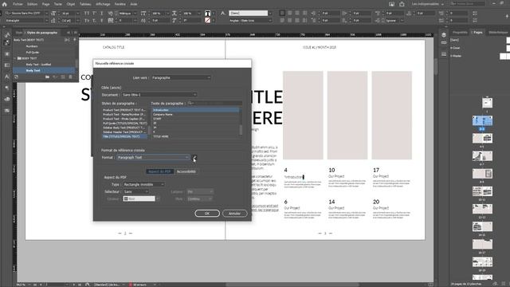Select TITLE HERE in paragraph text list
This screenshot has height=287, width=510.
[195, 136]
